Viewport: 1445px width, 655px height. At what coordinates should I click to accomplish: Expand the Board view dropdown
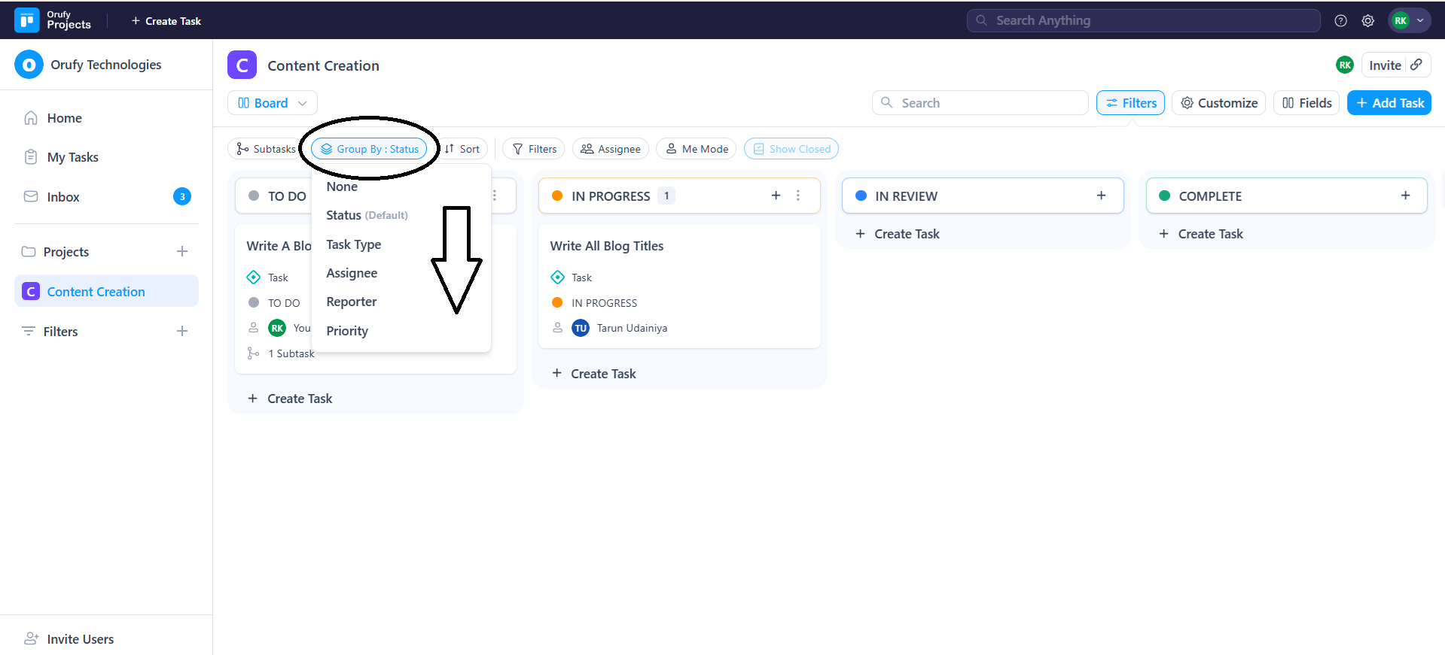(272, 103)
